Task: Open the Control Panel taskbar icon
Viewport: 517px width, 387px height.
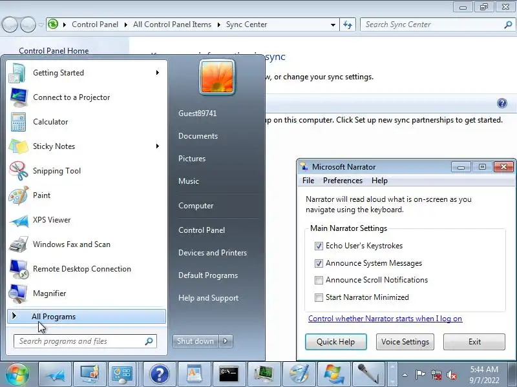Action: click(122, 375)
